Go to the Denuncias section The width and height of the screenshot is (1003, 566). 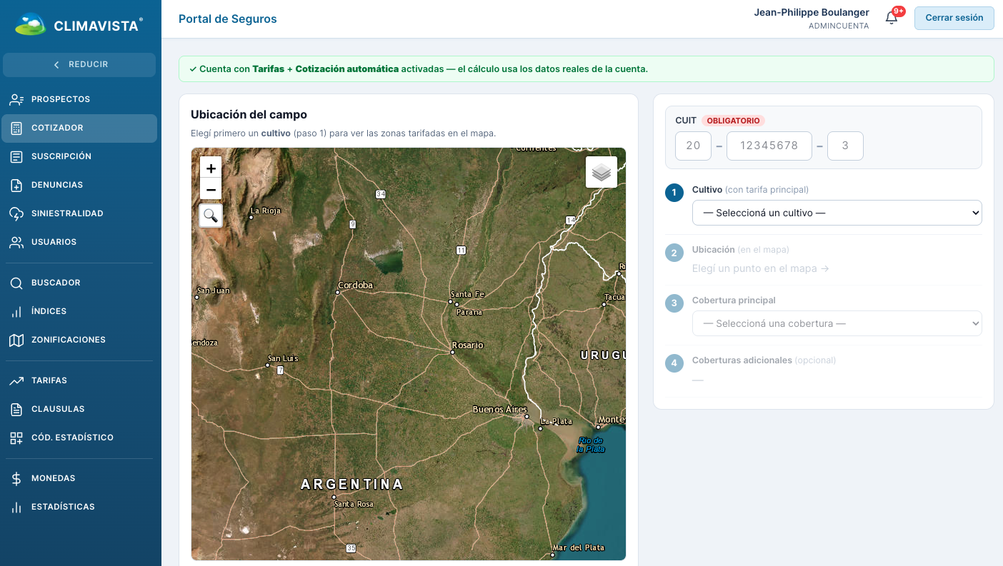79,185
